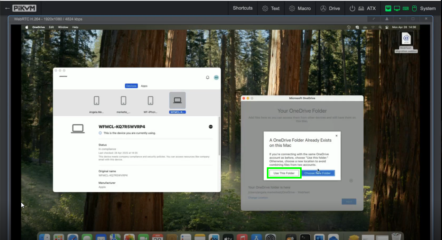Open the Apple menu
This screenshot has width=442, height=240.
[x=27, y=27]
